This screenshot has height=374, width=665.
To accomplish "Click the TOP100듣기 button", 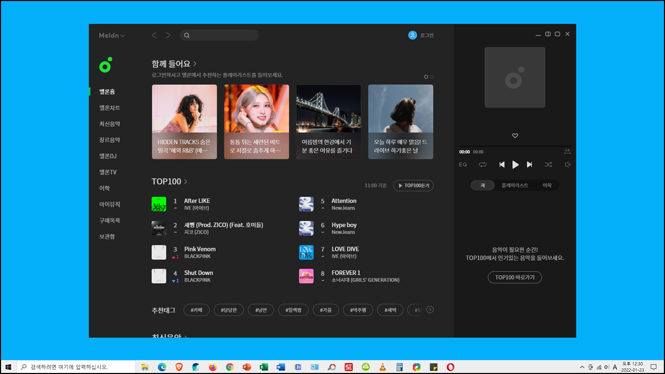I will click(413, 185).
